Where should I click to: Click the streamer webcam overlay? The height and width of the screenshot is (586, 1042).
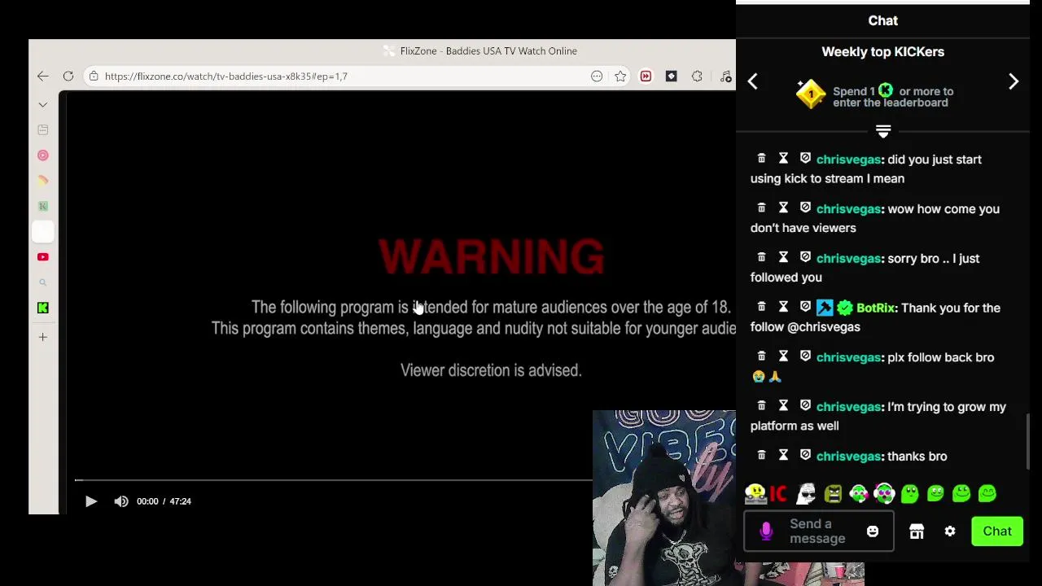coord(664,498)
